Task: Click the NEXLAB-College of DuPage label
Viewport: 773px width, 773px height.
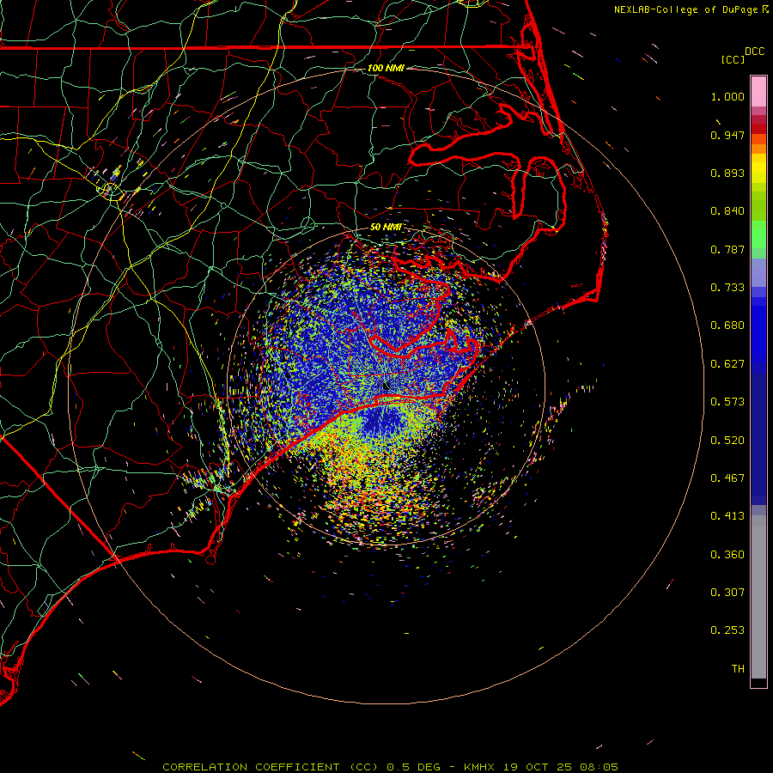Action: (x=685, y=9)
